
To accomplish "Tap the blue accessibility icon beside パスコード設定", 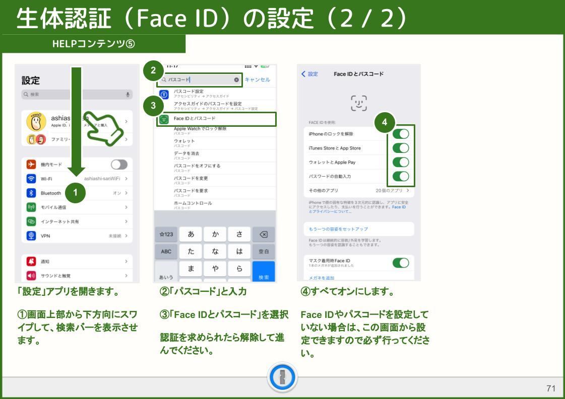I will pyautogui.click(x=164, y=94).
